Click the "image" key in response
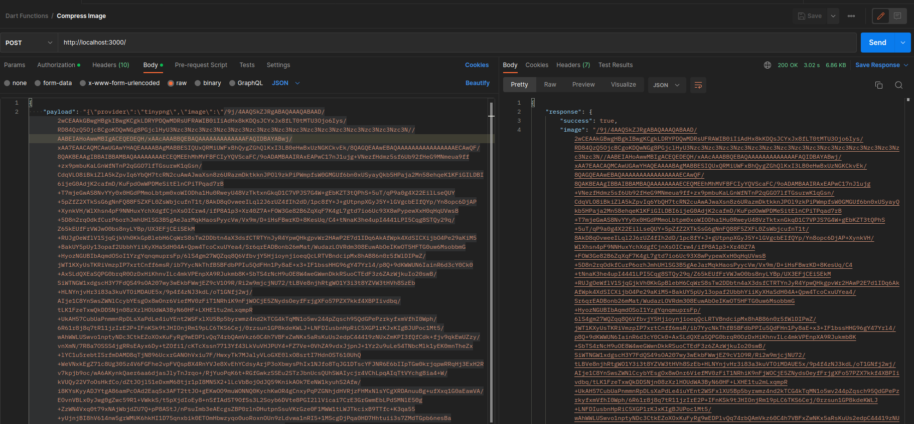This screenshot has height=424, width=914. [572, 130]
